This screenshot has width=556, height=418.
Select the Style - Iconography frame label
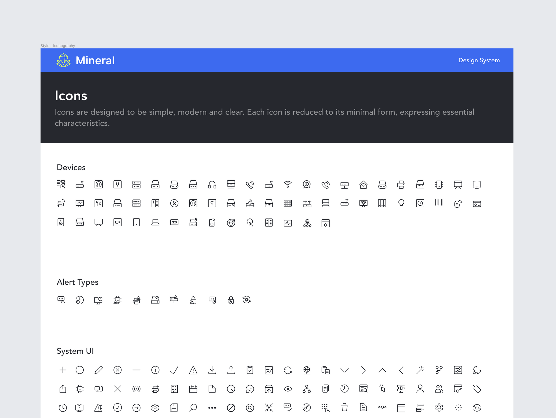(x=58, y=46)
